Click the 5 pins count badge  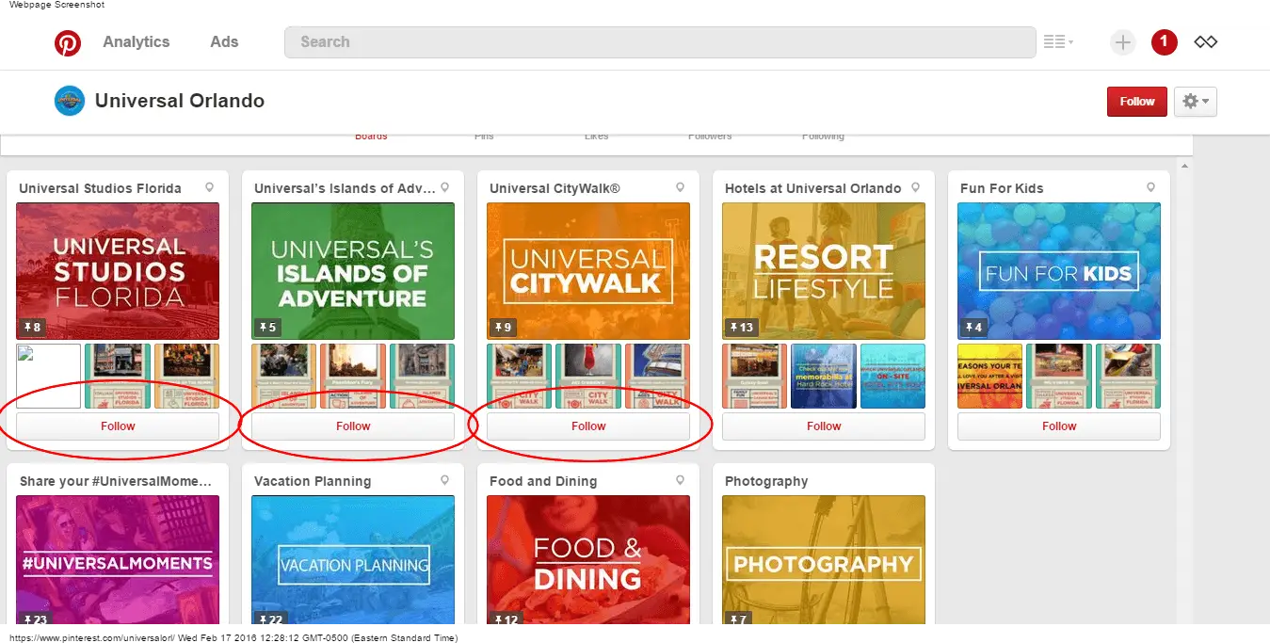coord(268,328)
